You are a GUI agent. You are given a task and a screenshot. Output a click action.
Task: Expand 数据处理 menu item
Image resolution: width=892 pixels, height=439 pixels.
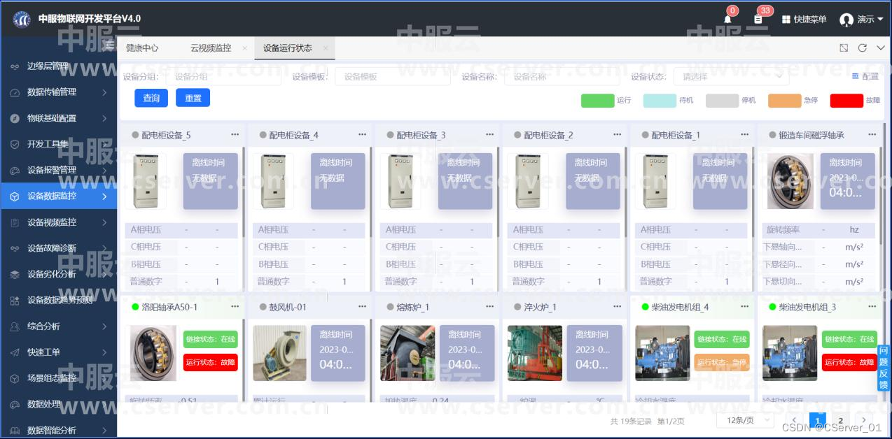(x=59, y=404)
